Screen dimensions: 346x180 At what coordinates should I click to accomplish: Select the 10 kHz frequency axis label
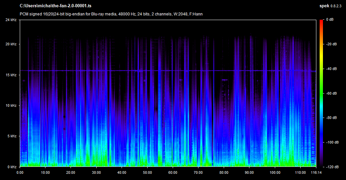(x=11, y=106)
